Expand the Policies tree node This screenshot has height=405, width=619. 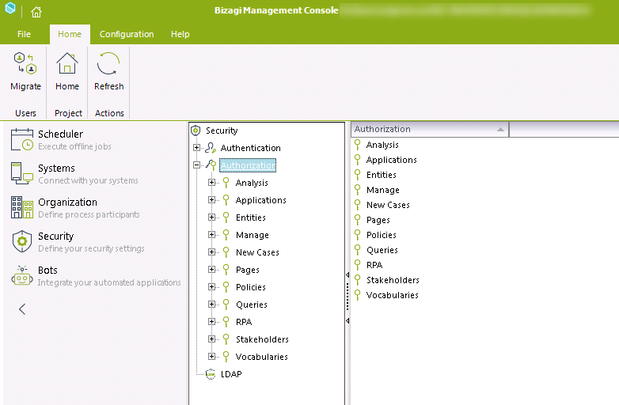211,286
